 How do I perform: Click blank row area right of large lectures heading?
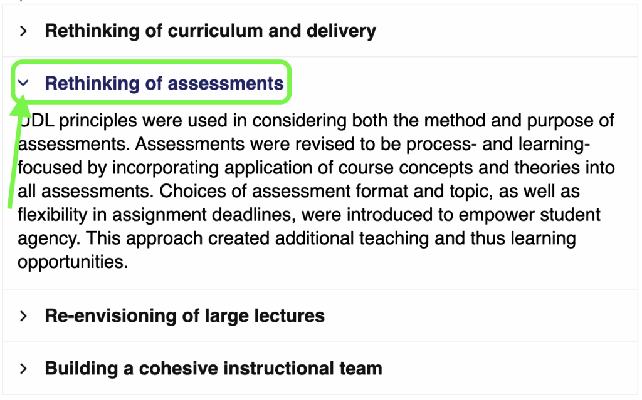(x=480, y=315)
